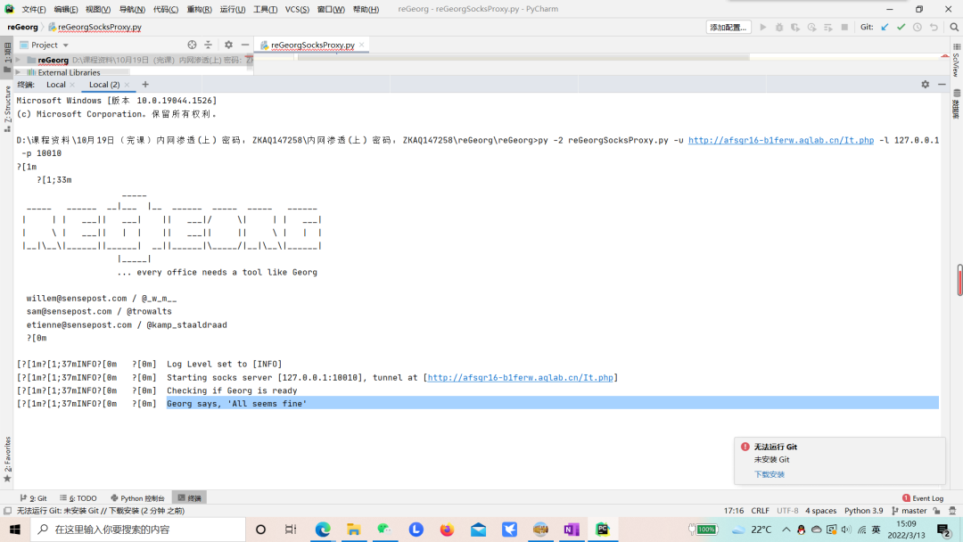Click the Concurrency diagram run icon
963x542 pixels.
[x=827, y=27]
